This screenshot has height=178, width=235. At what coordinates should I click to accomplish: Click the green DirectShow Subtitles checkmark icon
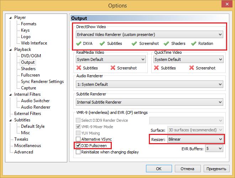[102, 43]
